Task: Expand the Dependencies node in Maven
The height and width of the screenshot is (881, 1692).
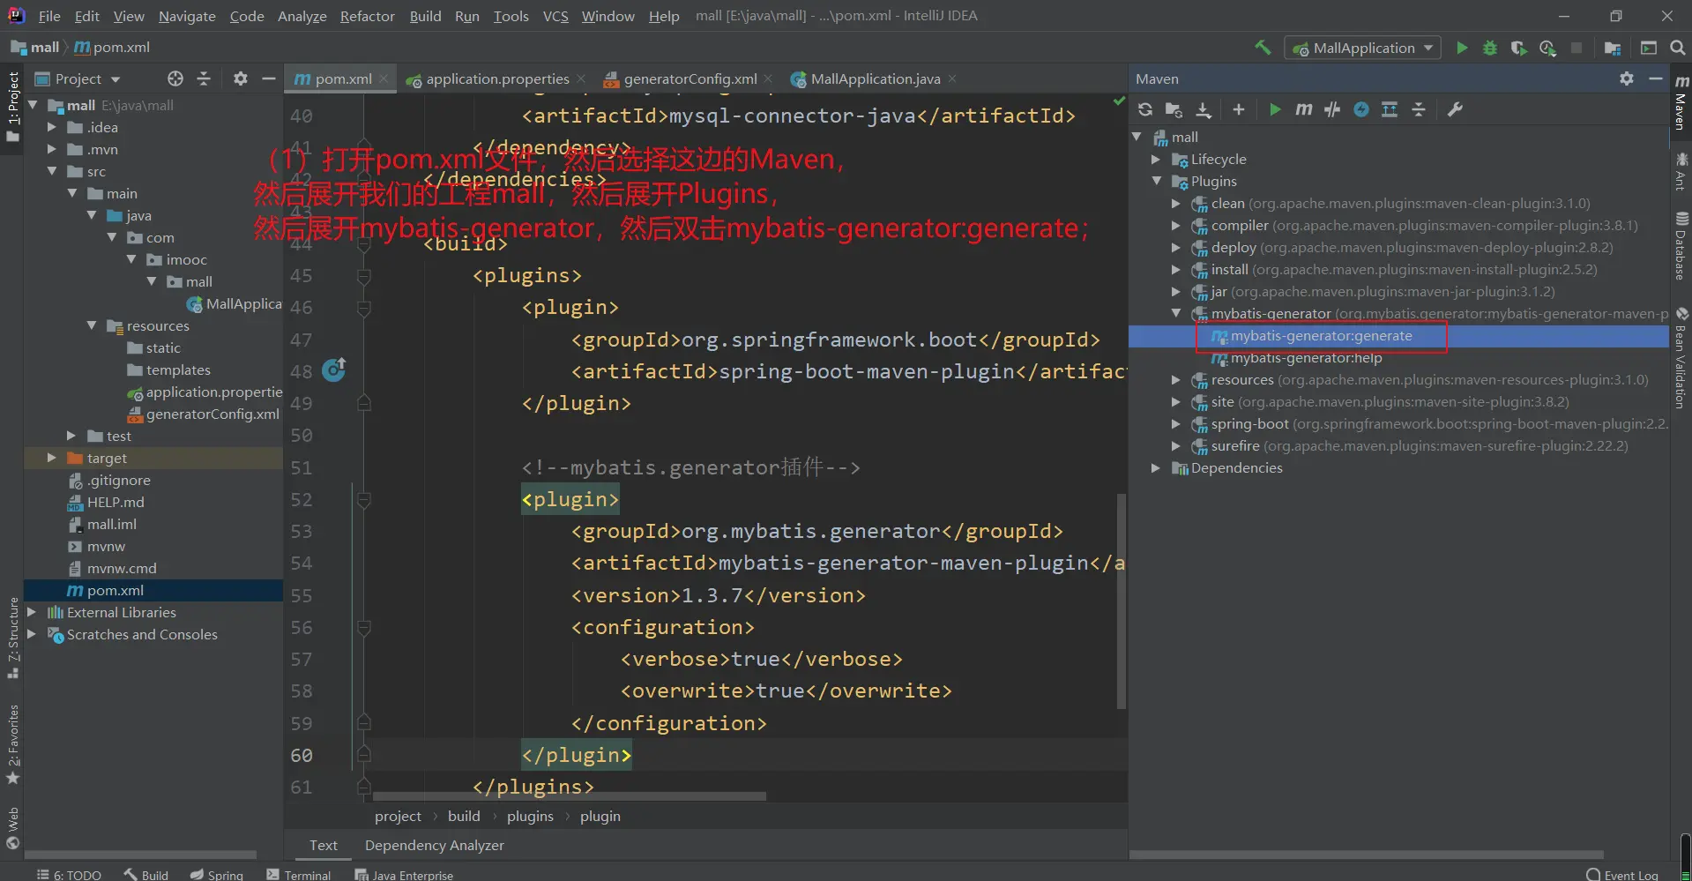Action: [1156, 468]
